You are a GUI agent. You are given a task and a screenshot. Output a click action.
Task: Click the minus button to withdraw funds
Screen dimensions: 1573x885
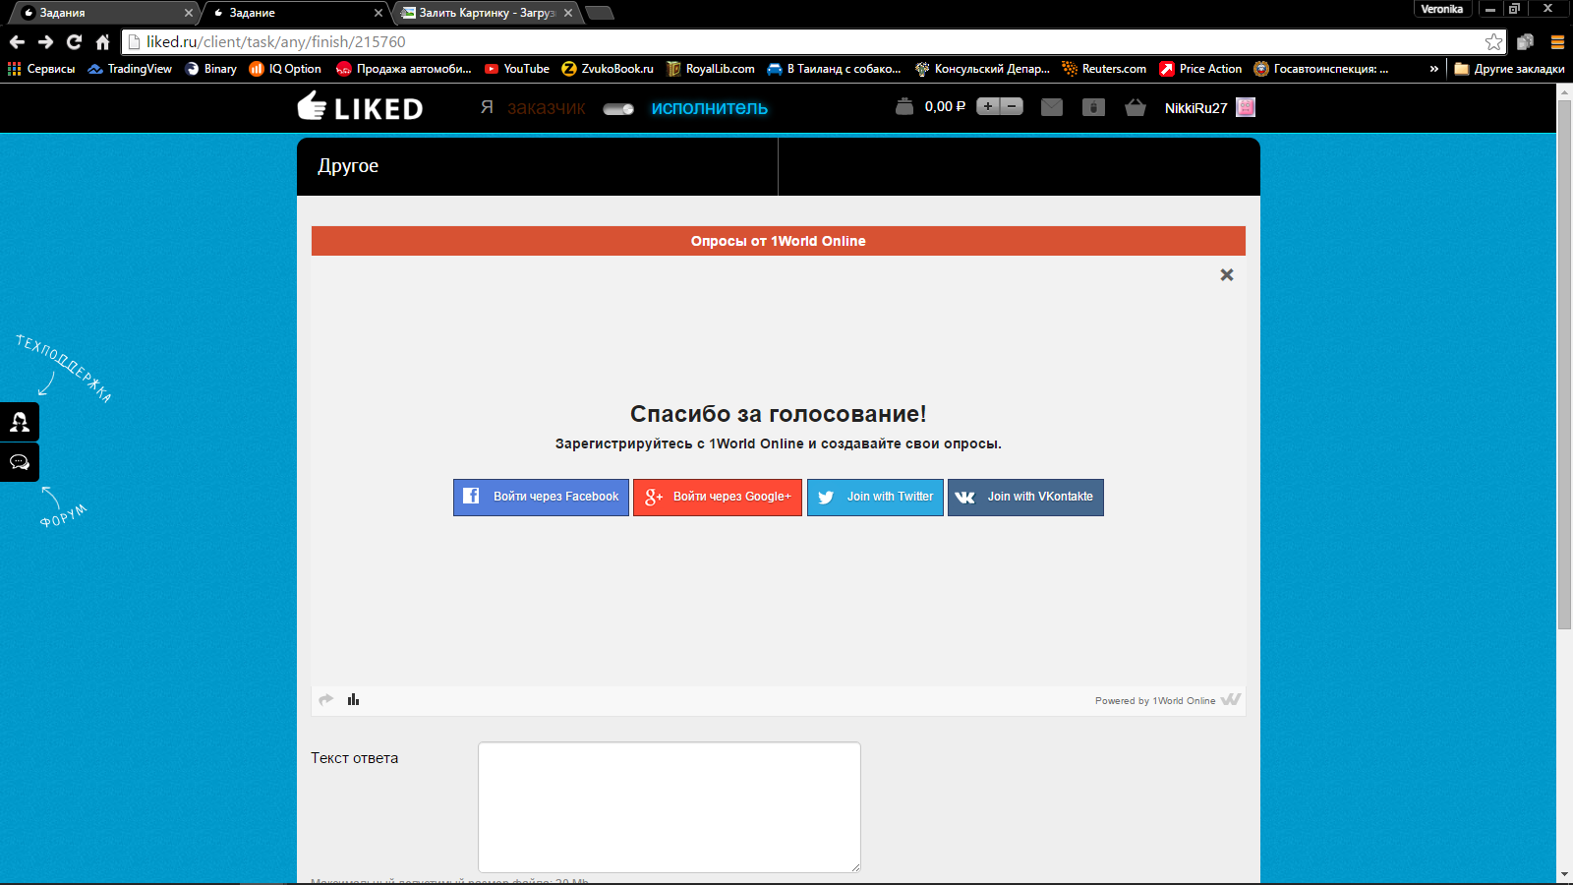click(x=1012, y=106)
